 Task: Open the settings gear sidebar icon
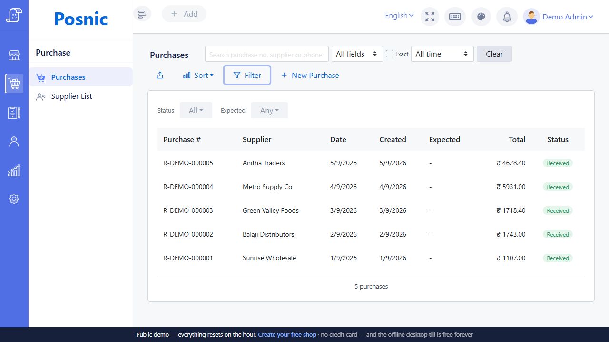pos(14,199)
